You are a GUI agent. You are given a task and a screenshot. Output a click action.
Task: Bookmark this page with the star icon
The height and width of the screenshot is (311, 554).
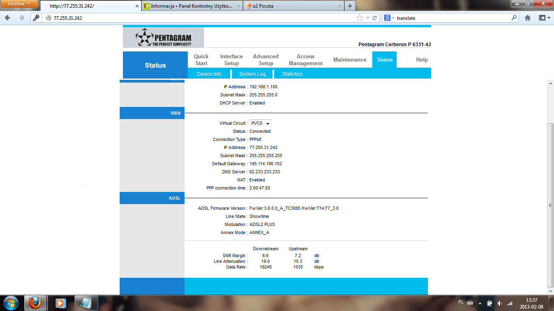pos(359,18)
